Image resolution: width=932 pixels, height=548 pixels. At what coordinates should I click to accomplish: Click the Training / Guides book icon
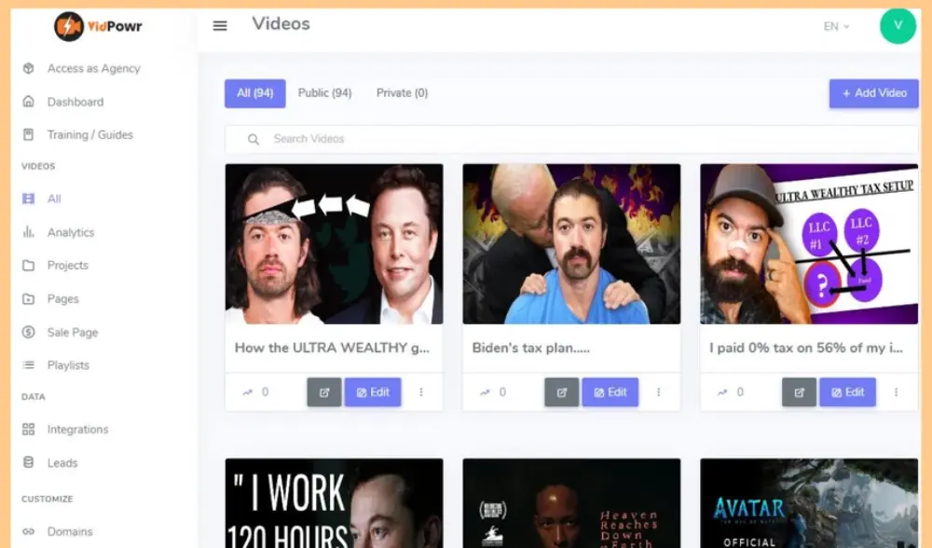coord(29,134)
